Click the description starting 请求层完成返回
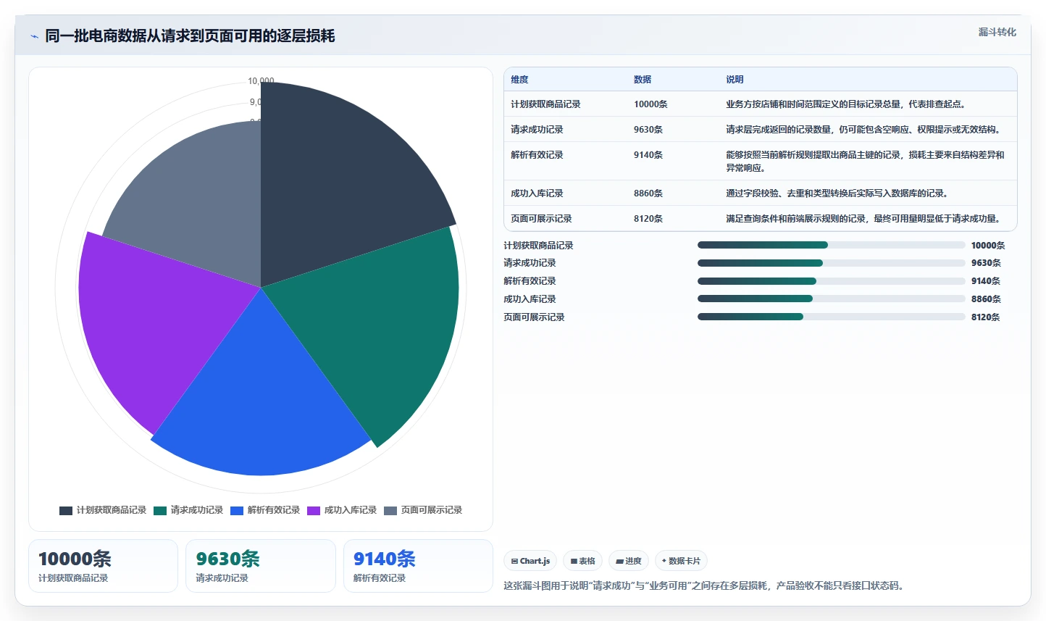Image resolution: width=1046 pixels, height=621 pixels. [864, 130]
